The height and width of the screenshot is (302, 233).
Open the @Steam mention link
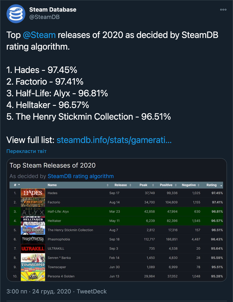39,35
